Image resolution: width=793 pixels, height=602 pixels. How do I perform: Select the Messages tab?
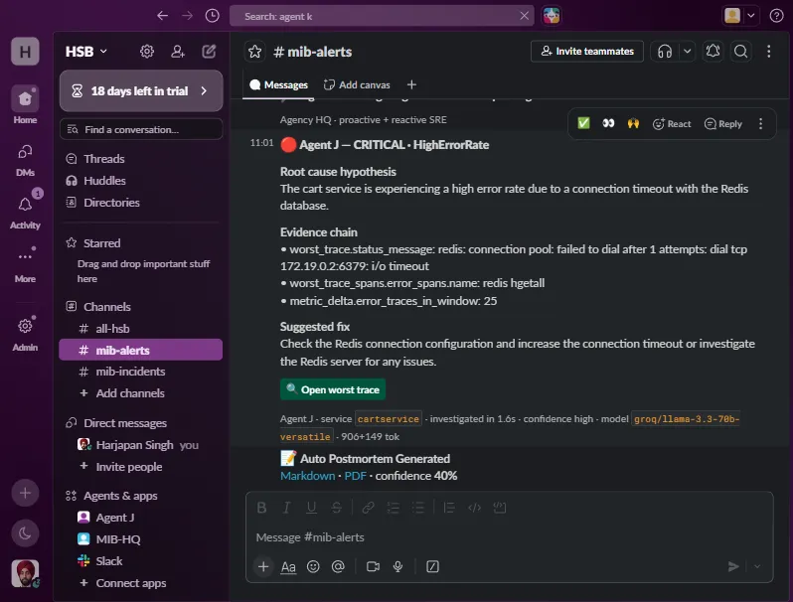click(278, 84)
